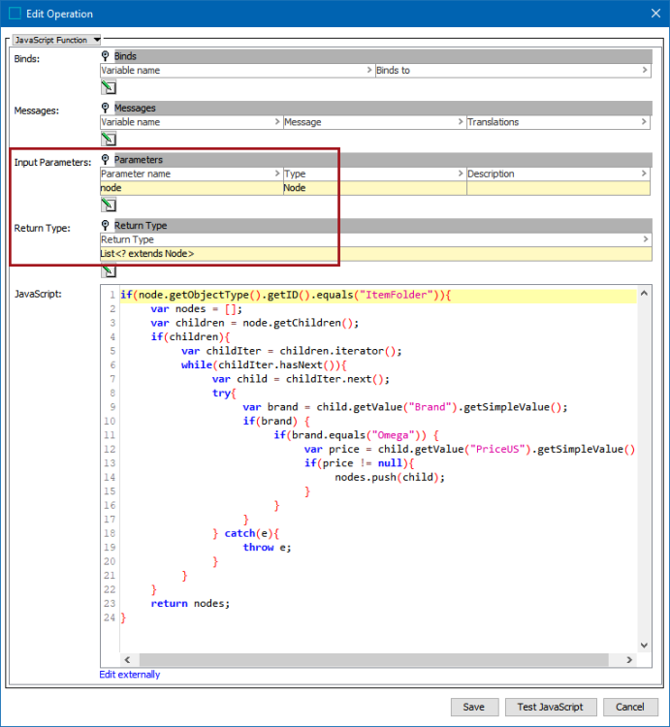This screenshot has height=727, width=670.
Task: Expand the Messages 'Variable name' column arrow
Action: tap(277, 122)
